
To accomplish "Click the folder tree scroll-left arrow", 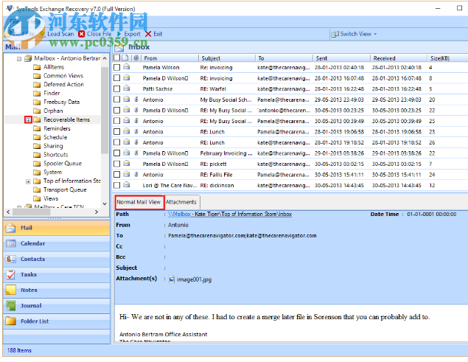I will tap(8, 212).
